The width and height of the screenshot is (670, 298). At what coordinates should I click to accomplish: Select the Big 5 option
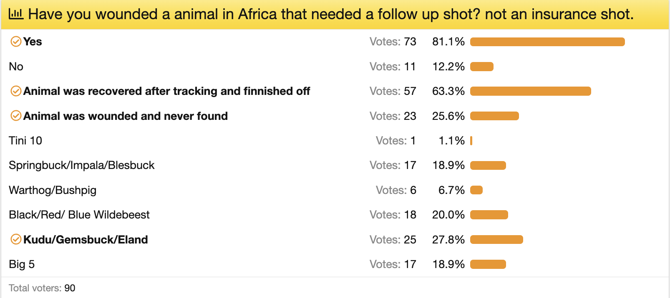(x=22, y=264)
